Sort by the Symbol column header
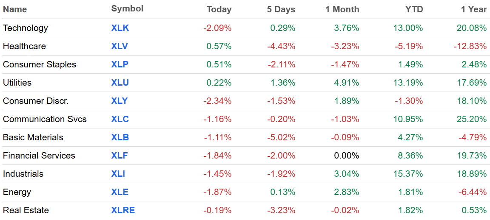The width and height of the screenshot is (490, 220). click(127, 9)
